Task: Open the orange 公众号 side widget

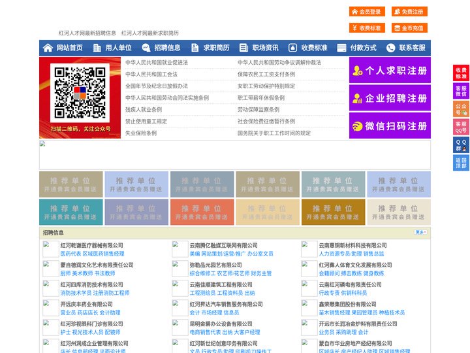Action: pos(461,109)
